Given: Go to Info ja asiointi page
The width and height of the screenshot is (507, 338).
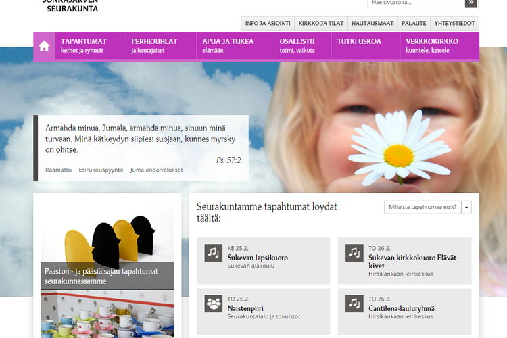Looking at the screenshot, I should point(268,23).
